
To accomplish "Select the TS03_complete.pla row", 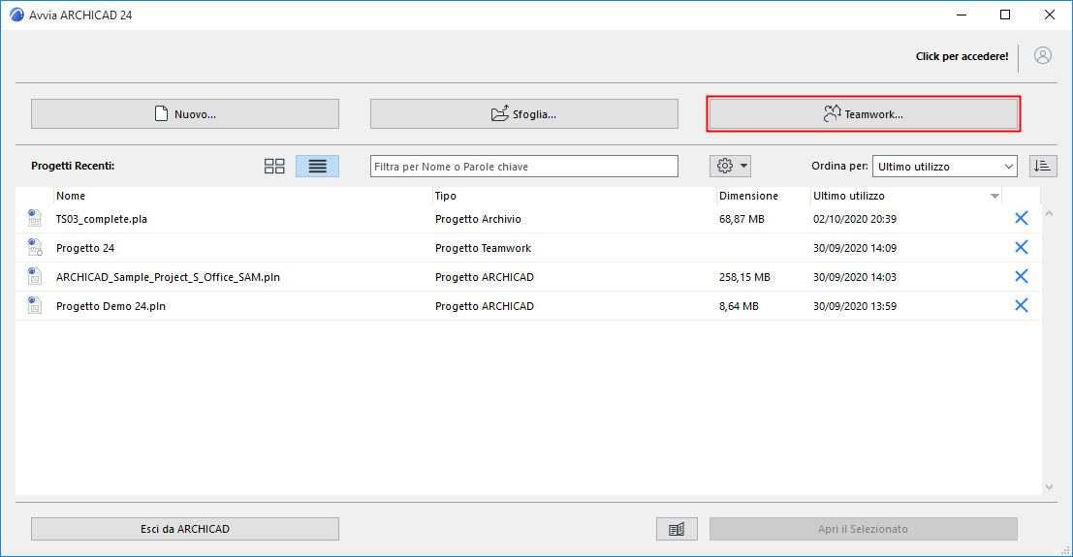I will [528, 219].
